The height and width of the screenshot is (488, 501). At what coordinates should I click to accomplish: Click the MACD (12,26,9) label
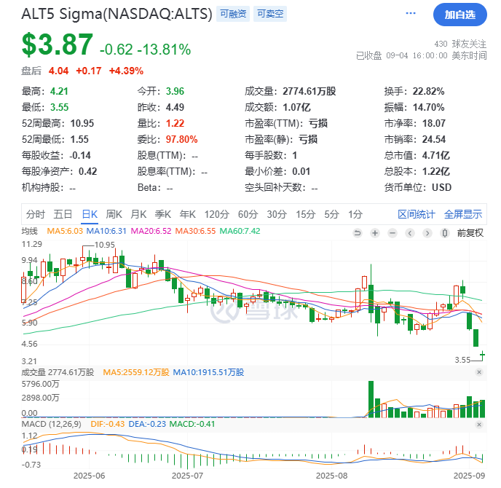click(x=51, y=425)
